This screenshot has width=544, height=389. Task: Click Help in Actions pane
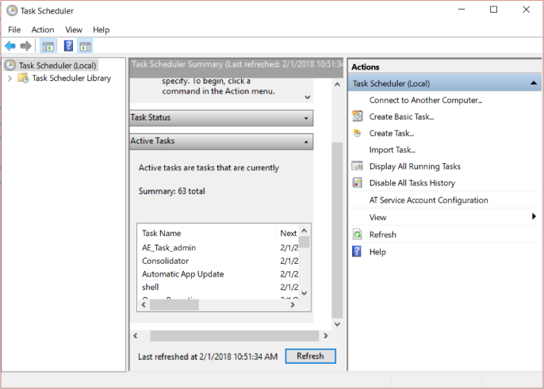click(x=377, y=252)
